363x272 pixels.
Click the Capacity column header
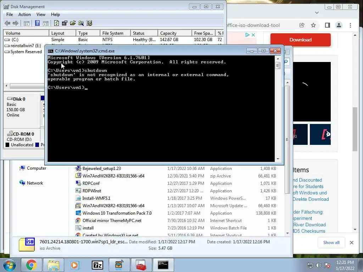point(175,33)
